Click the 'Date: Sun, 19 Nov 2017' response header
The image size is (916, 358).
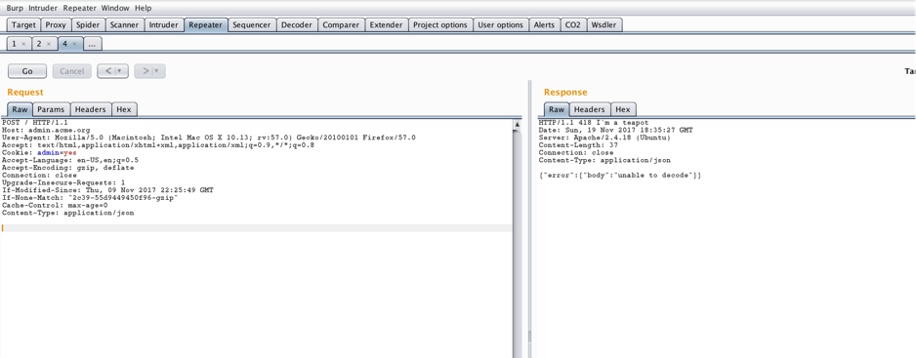616,130
